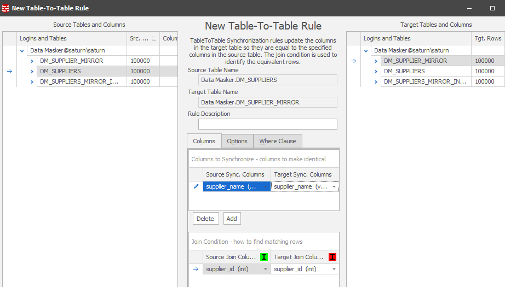This screenshot has height=287, width=505.
Task: Switch to the Where Clause tab
Action: [x=277, y=141]
